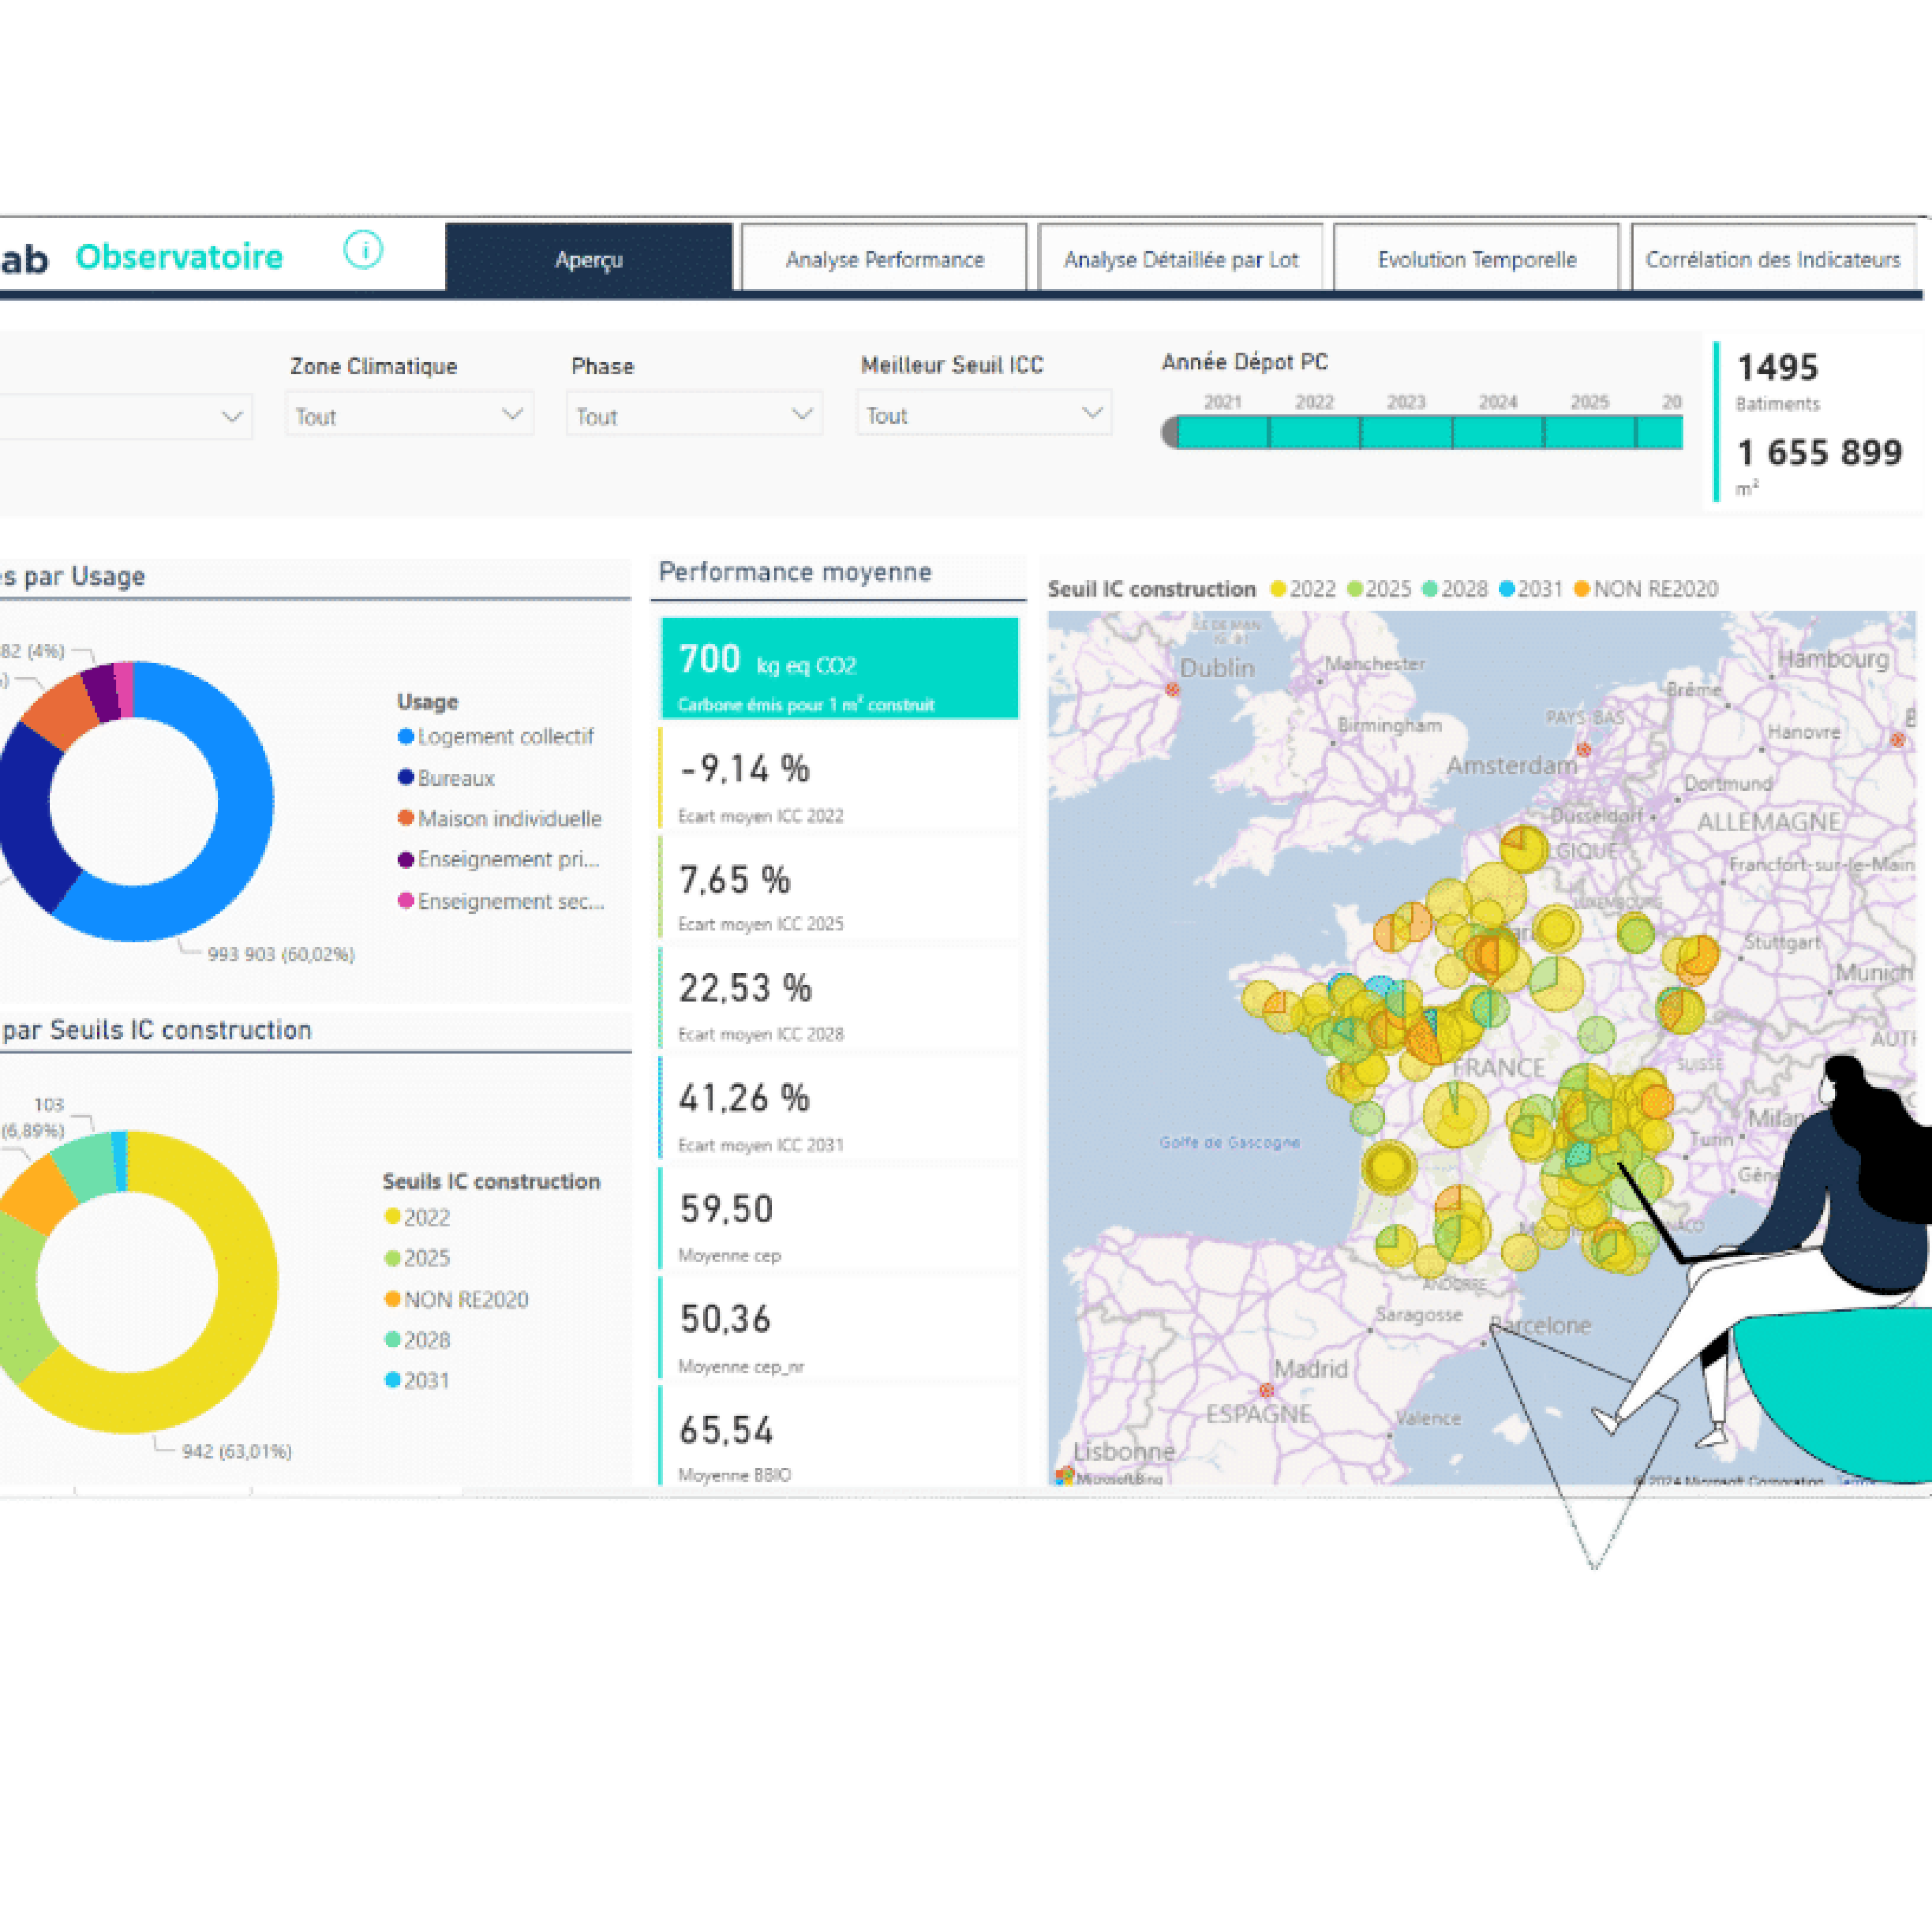Viewport: 1932px width, 1932px height.
Task: Select the 700 kg eq CO2 performance card
Action: pyautogui.click(x=838, y=665)
